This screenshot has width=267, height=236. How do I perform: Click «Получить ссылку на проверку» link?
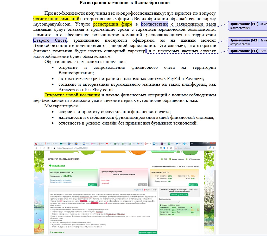(61, 180)
